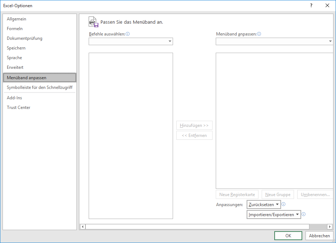Expand the Importieren/Exportieren dropdown button
Screen dimensions: 336x243
(274, 215)
